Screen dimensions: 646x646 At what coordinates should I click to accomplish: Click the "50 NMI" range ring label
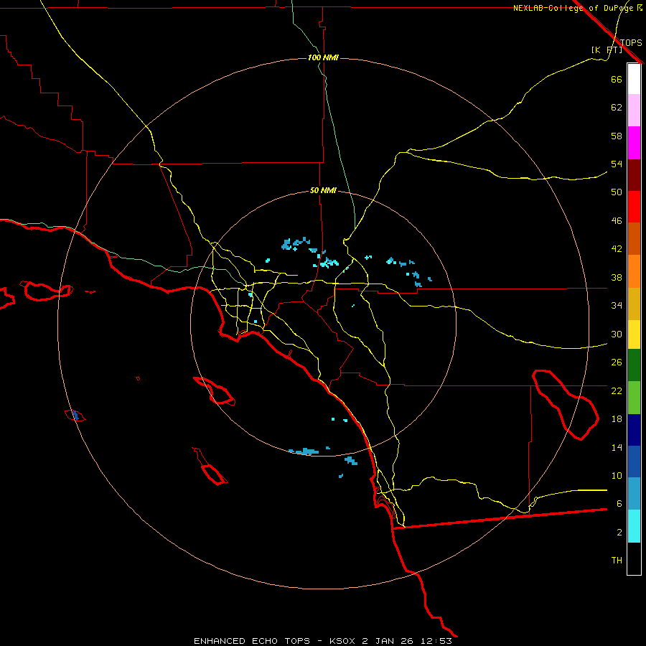323,190
